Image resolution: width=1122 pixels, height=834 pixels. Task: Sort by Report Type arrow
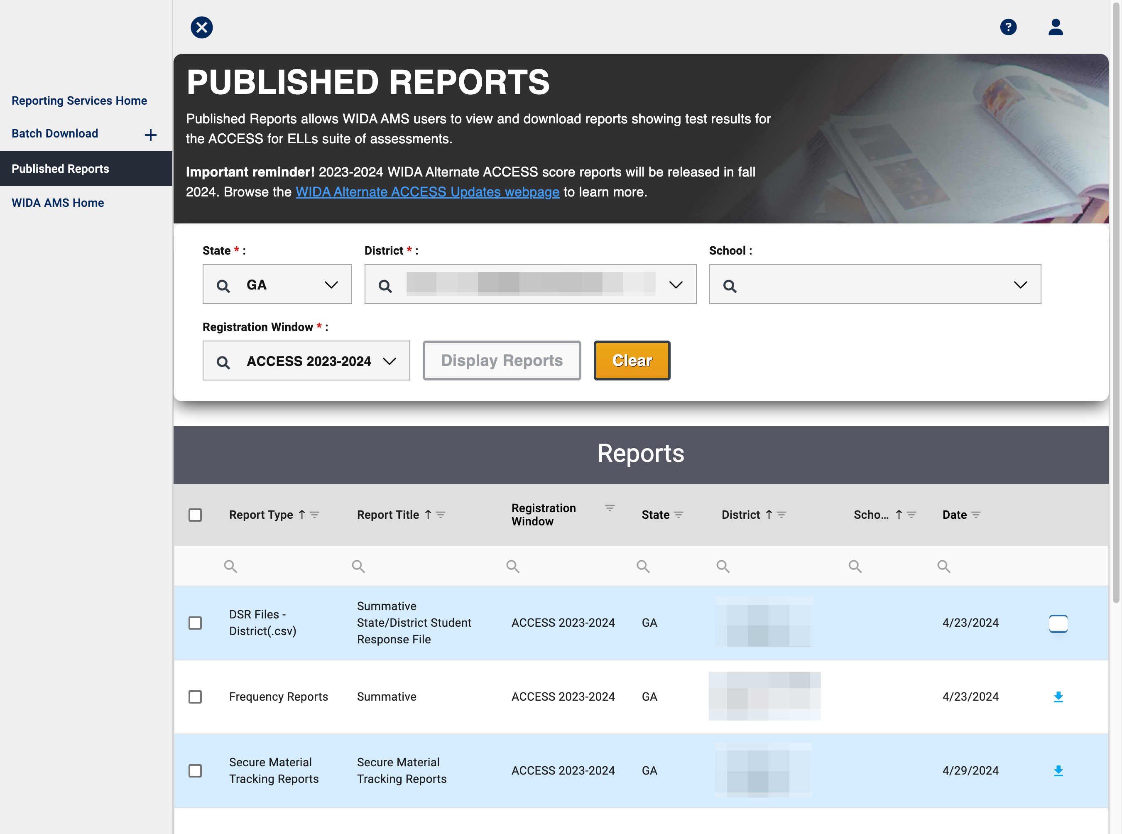tap(302, 515)
